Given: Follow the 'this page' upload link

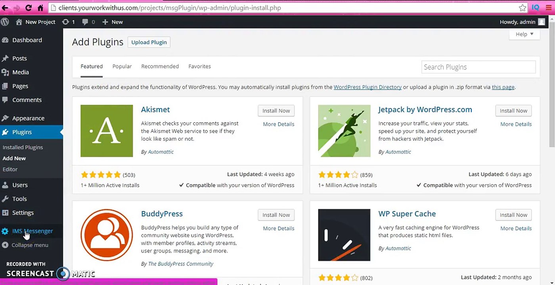Looking at the screenshot, I should [503, 87].
